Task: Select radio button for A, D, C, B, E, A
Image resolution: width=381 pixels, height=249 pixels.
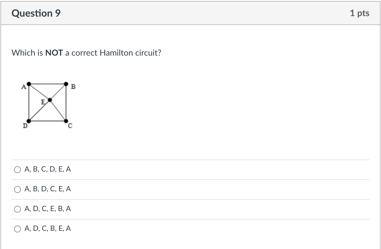Action: 17,229
